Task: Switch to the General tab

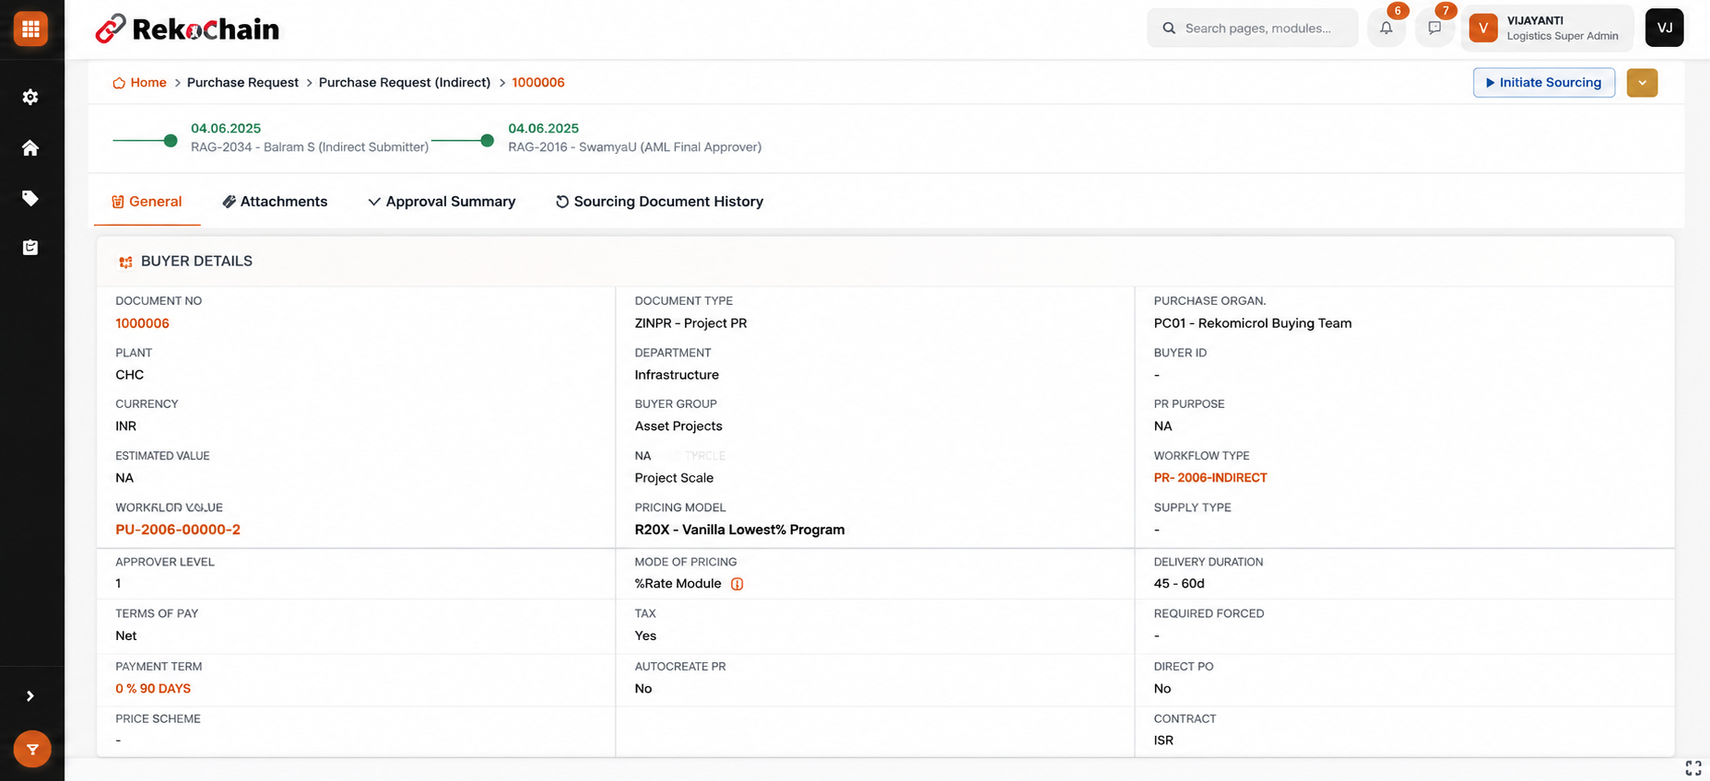Action: [147, 201]
